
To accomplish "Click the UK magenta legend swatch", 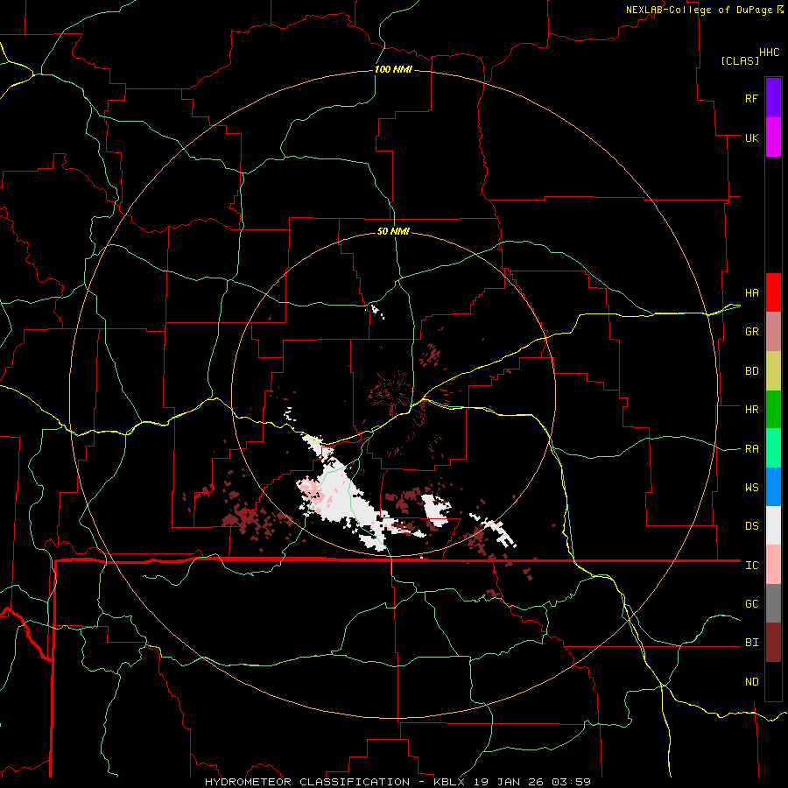I will (773, 137).
